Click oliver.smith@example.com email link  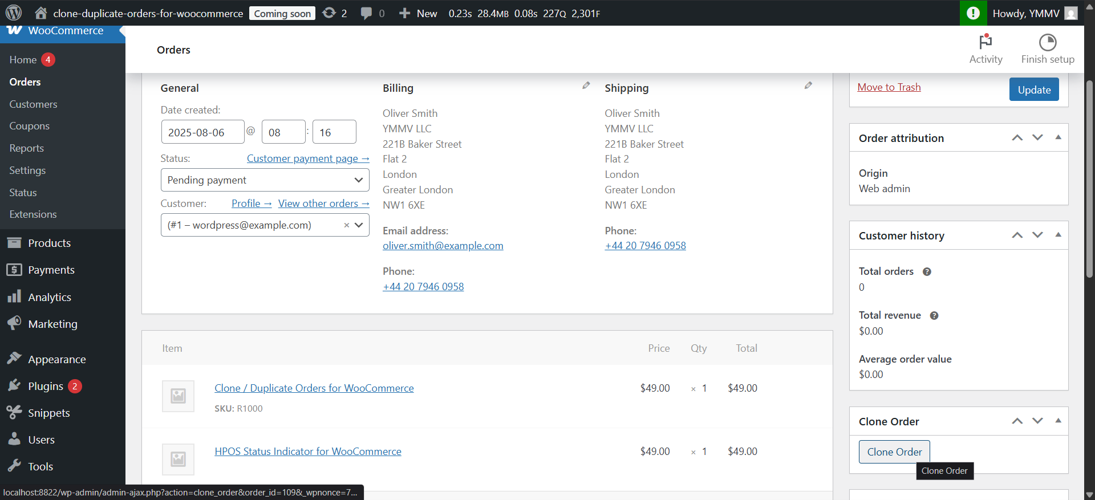pyautogui.click(x=443, y=246)
